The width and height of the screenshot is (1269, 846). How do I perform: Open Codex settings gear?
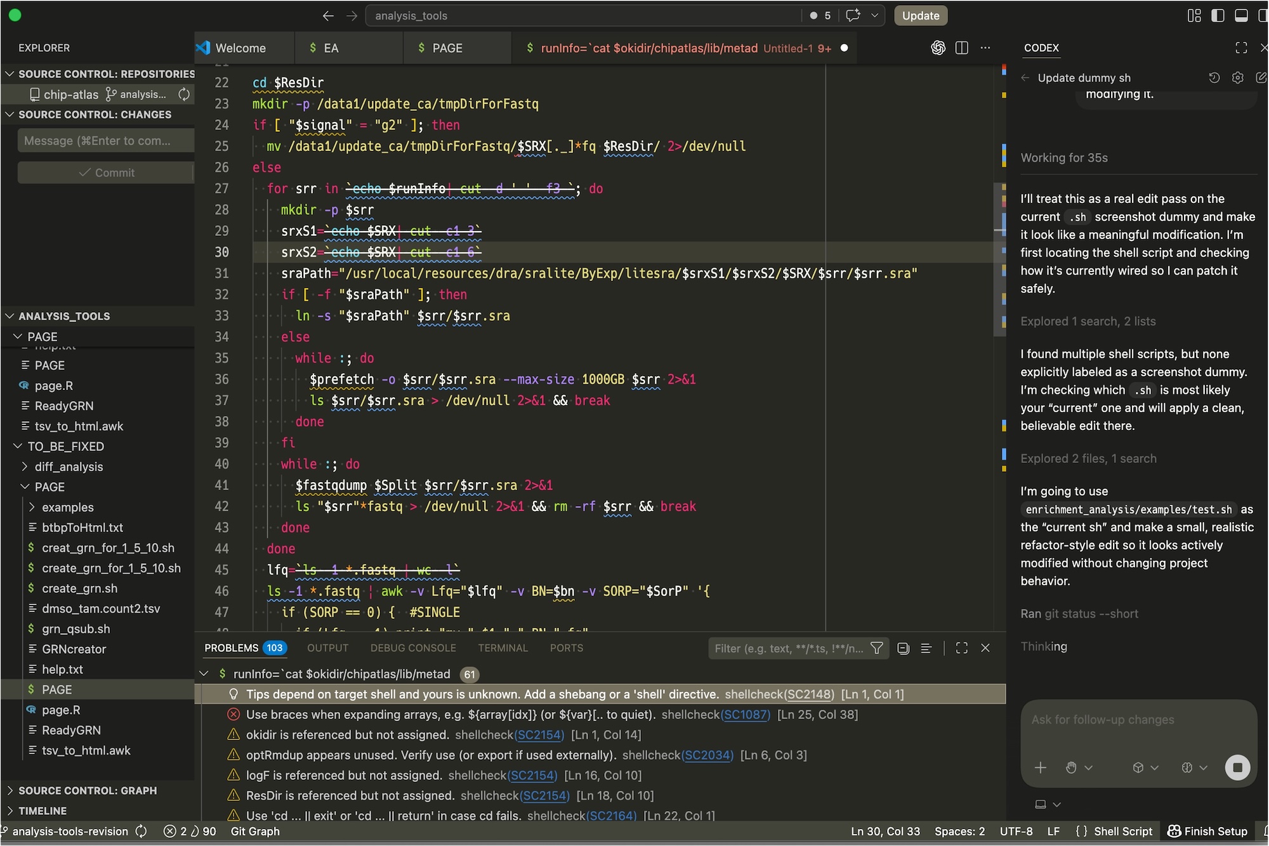click(1237, 77)
